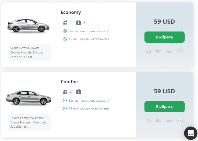Image resolution: width=198 pixels, height=141 pixels.
Task: Click Mastercard icon under Economy price
Action: (158, 51)
